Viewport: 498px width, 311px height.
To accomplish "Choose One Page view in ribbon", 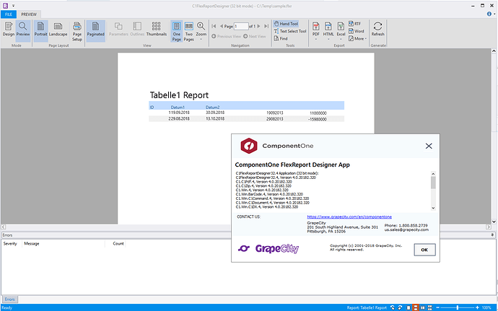I will point(177,31).
